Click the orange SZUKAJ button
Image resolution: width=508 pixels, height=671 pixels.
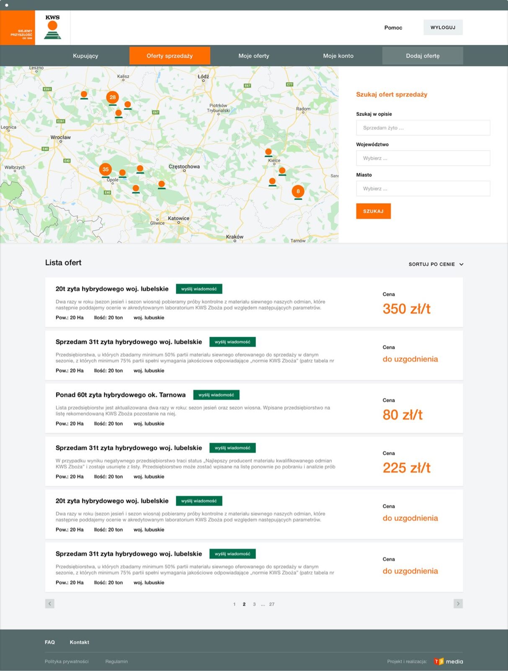pos(374,211)
